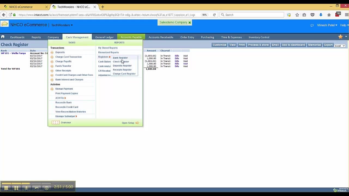Click the plus icon next to Funds Transfer
The height and width of the screenshot is (196, 349).
[52, 66]
